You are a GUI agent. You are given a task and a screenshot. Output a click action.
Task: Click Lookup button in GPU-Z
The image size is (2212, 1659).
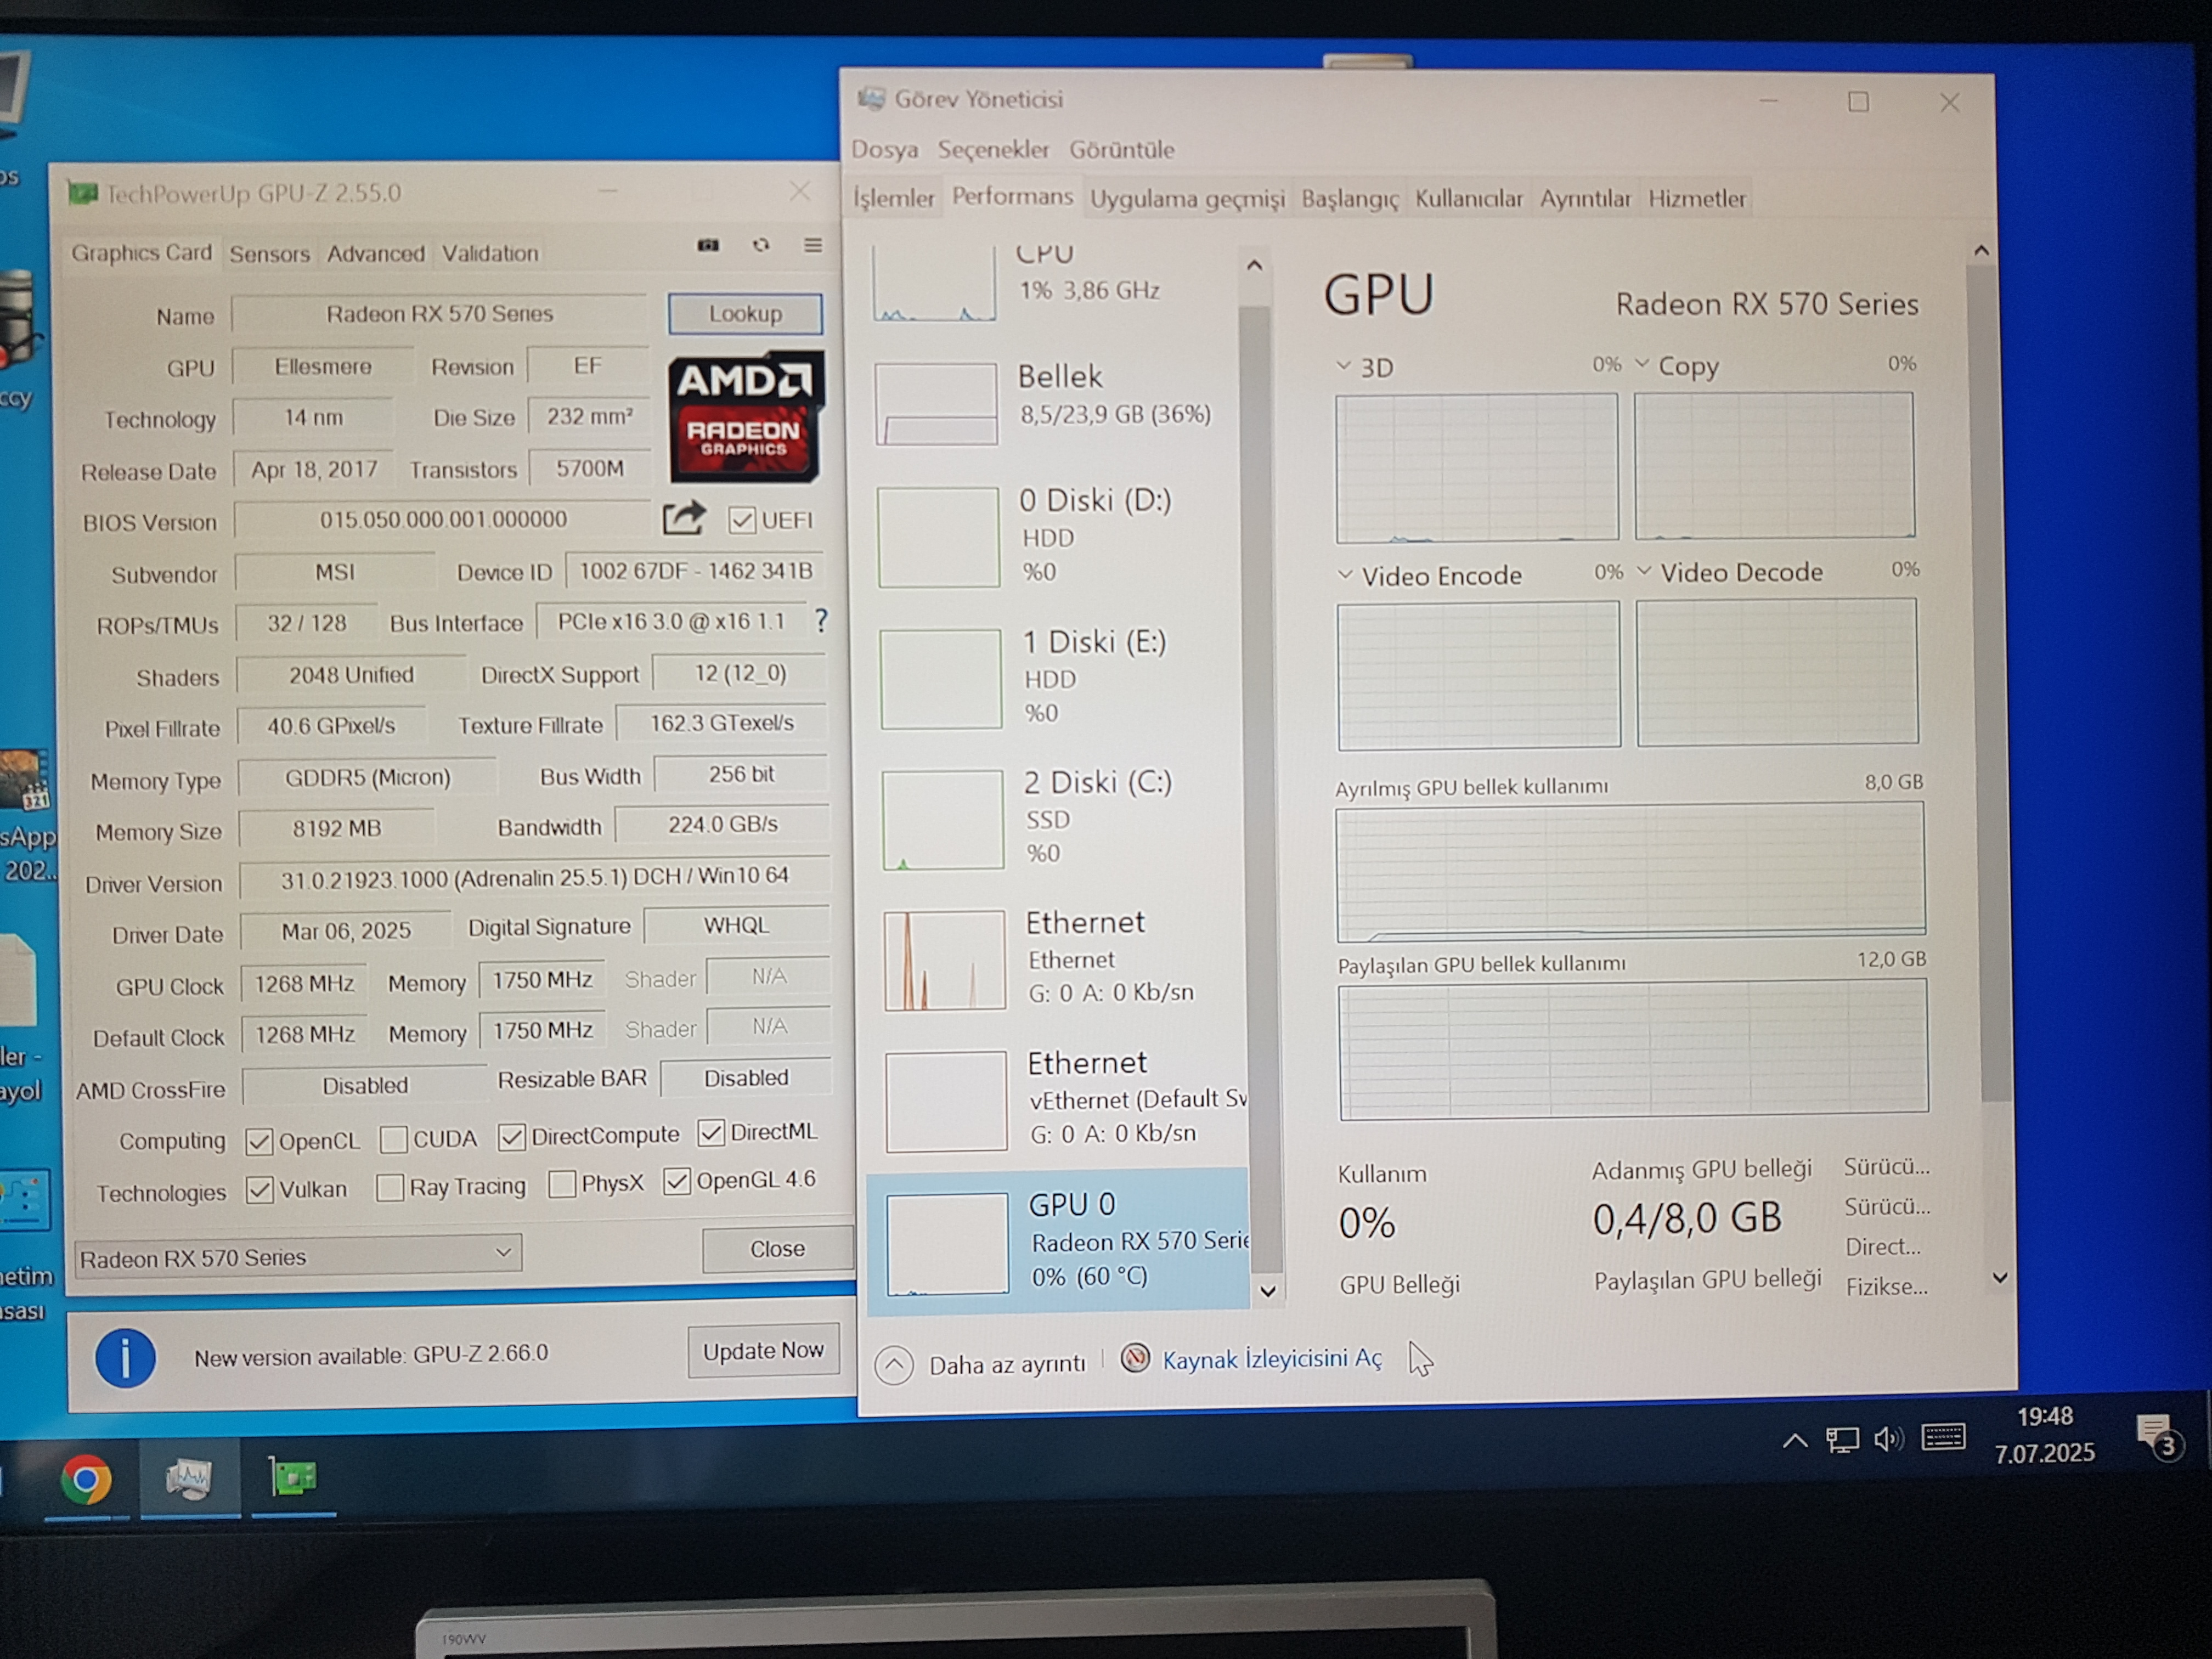coord(745,313)
